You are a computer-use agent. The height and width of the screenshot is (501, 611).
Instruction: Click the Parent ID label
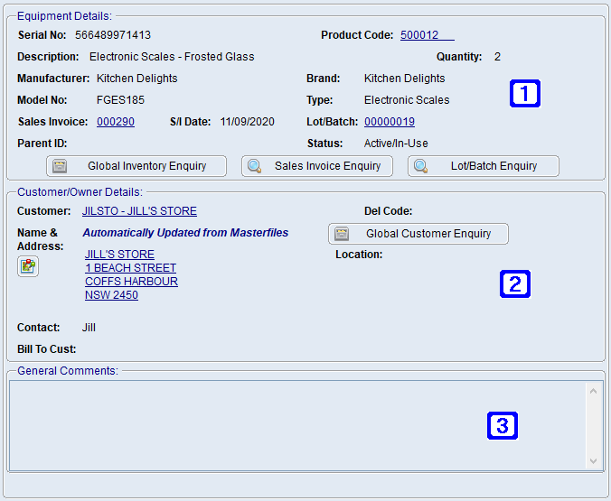point(42,144)
